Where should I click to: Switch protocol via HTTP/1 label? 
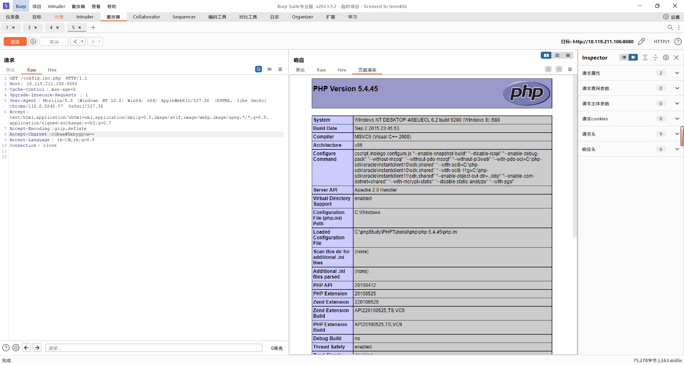click(x=662, y=41)
